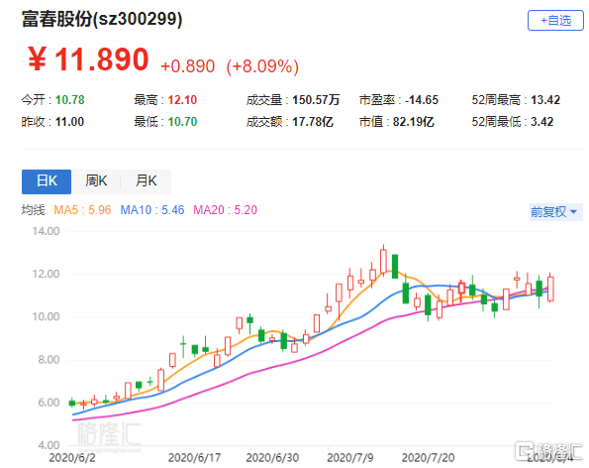Click the 市盈率 value -14.65
This screenshot has width=589, height=468.
pyautogui.click(x=422, y=100)
